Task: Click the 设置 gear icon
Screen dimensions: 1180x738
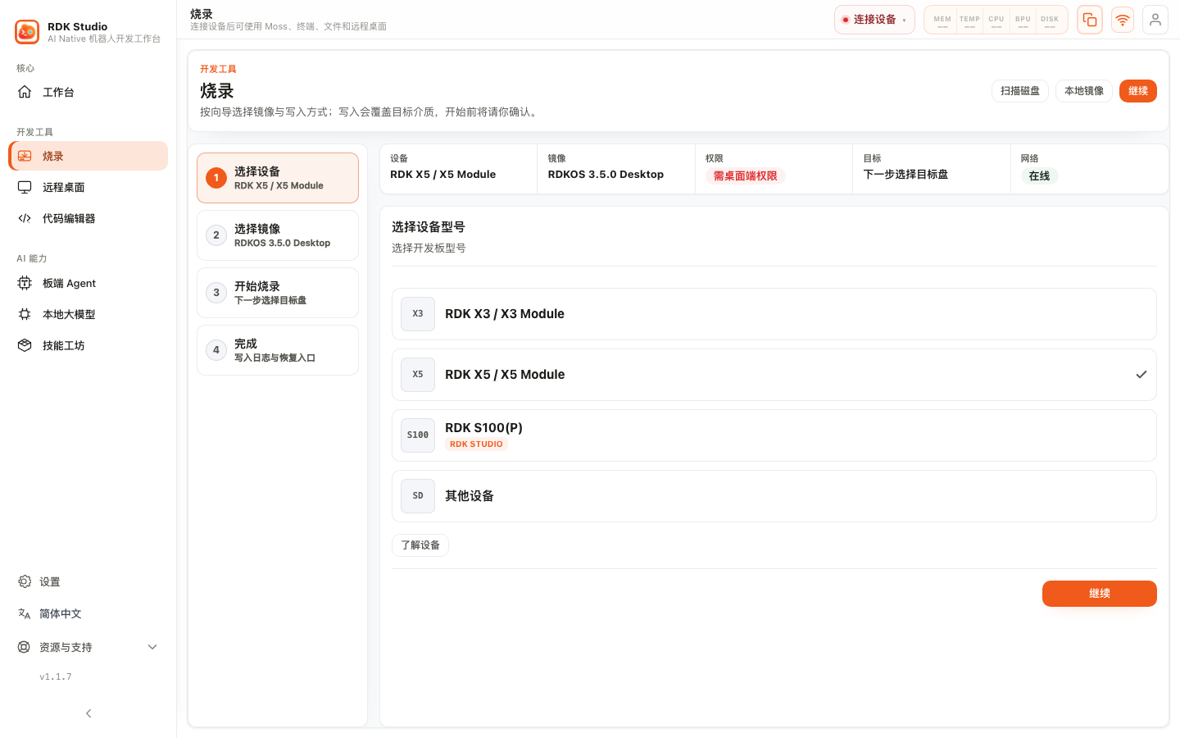Action: click(25, 581)
